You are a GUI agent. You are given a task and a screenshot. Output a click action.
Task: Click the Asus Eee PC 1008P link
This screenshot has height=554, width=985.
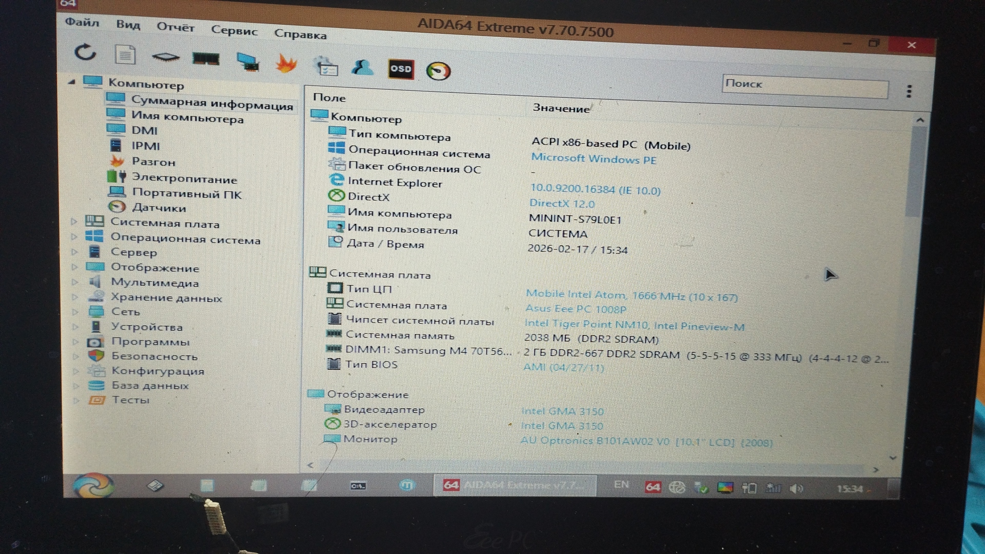(575, 309)
